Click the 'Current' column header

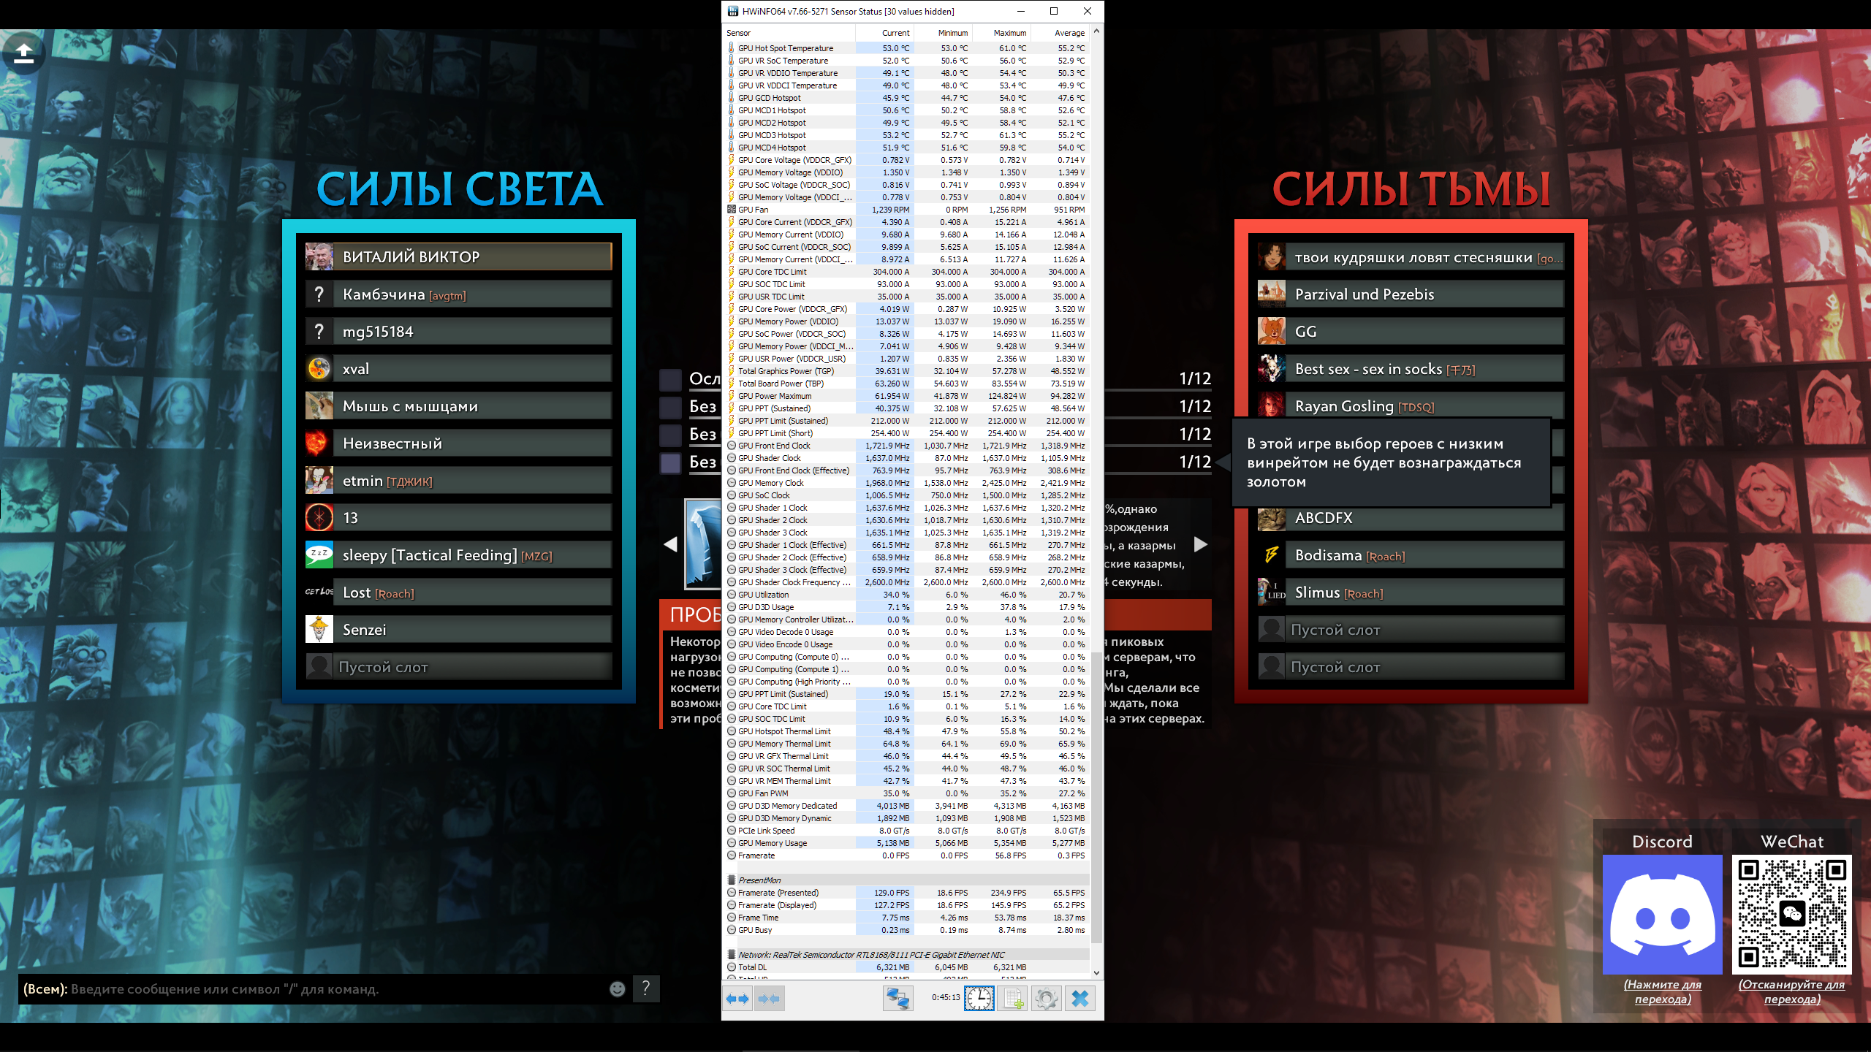(895, 33)
